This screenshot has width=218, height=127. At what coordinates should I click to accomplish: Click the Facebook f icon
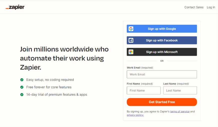[x=131, y=40]
